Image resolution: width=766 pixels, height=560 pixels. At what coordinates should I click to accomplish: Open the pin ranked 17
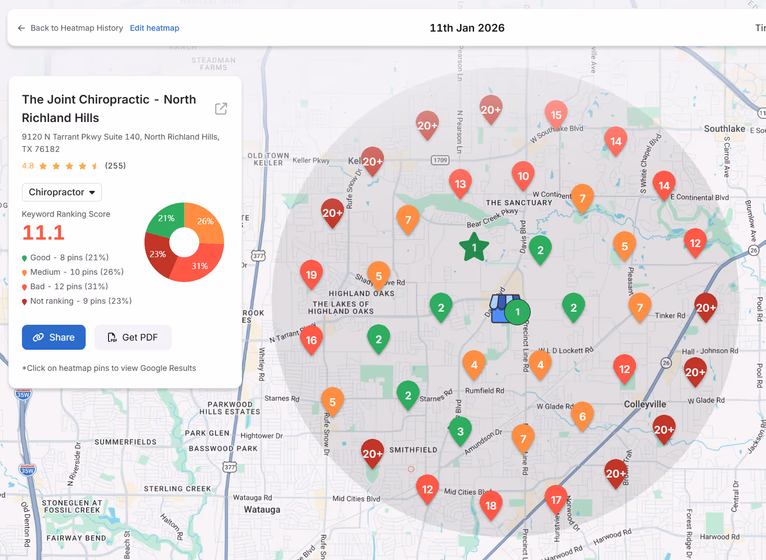tap(556, 500)
